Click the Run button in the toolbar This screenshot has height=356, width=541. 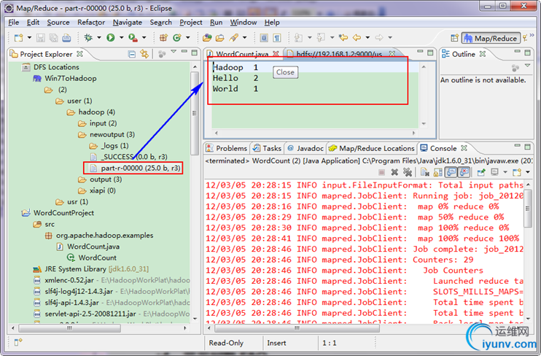[x=110, y=38]
